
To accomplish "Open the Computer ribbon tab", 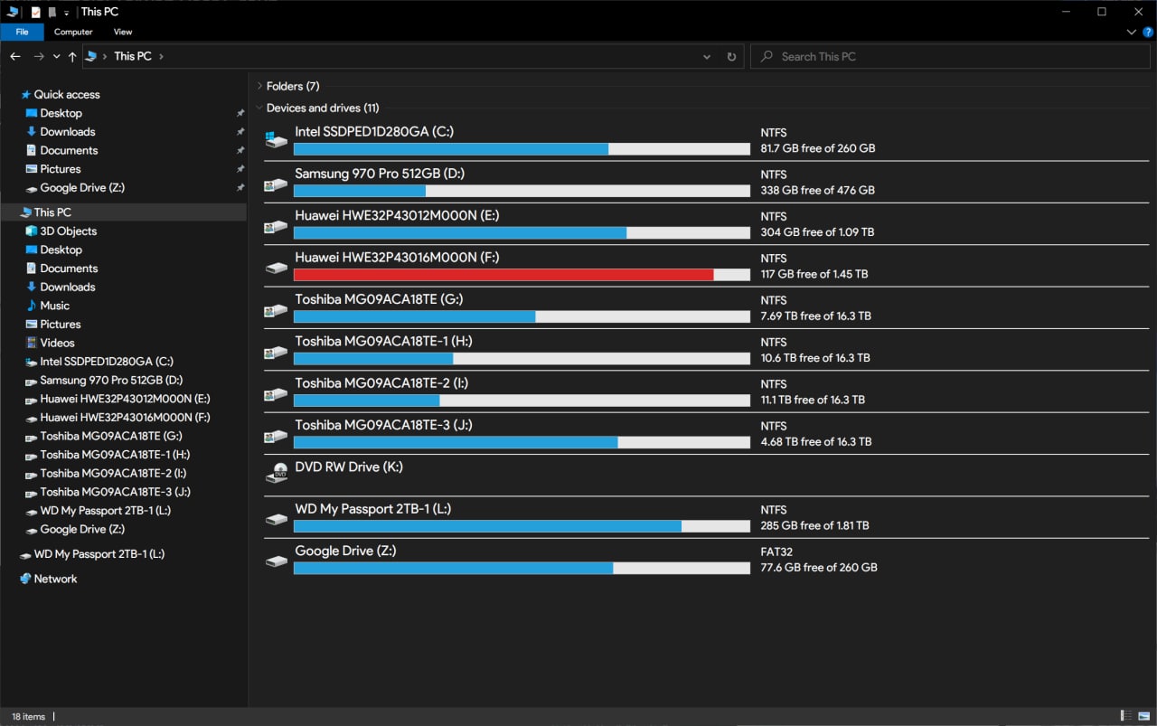I will pyautogui.click(x=73, y=32).
